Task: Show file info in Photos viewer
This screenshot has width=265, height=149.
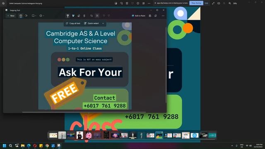Action: pyautogui.click(x=138, y=3)
